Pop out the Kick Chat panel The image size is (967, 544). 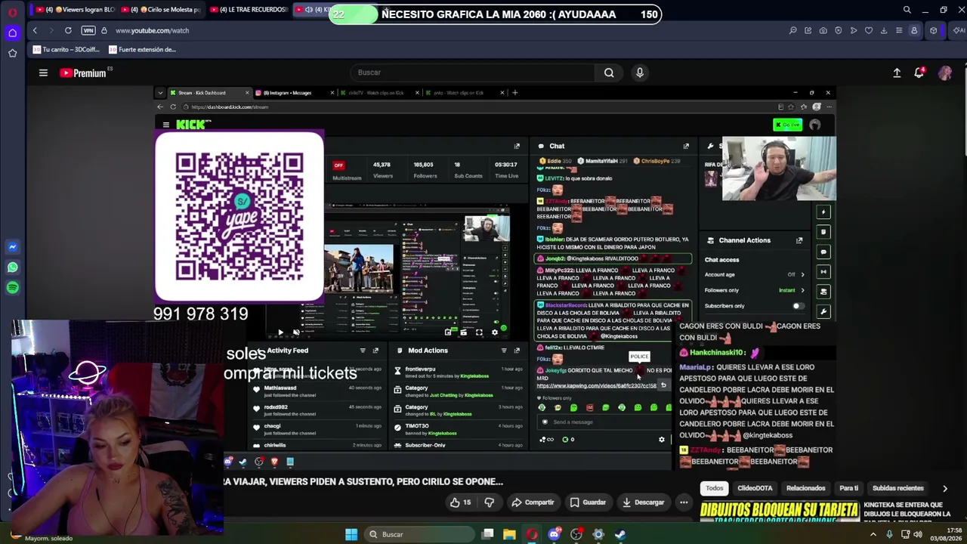(686, 146)
